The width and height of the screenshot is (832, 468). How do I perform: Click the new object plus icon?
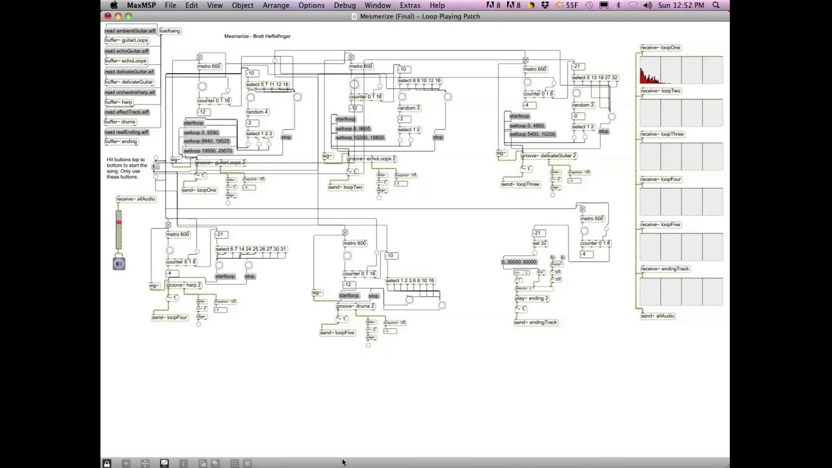pos(126,463)
